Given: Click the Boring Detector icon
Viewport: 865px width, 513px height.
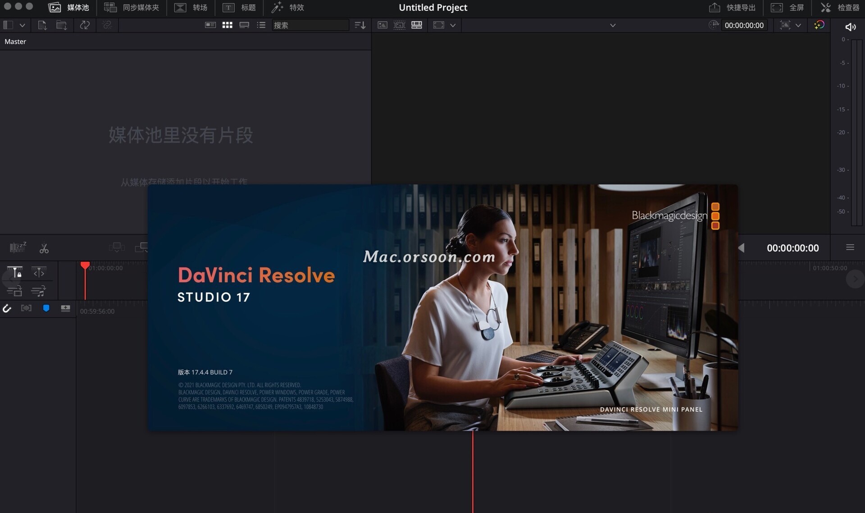Looking at the screenshot, I should [x=18, y=247].
